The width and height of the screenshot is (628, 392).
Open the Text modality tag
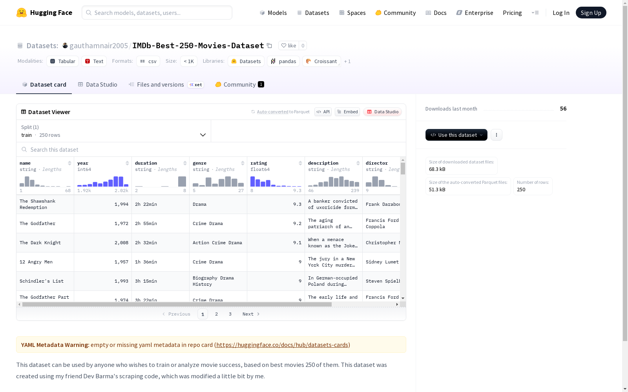(94, 61)
